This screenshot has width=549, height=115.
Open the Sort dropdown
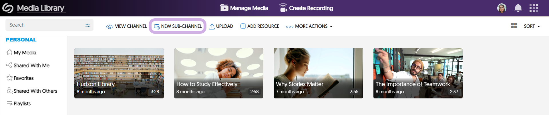532,26
